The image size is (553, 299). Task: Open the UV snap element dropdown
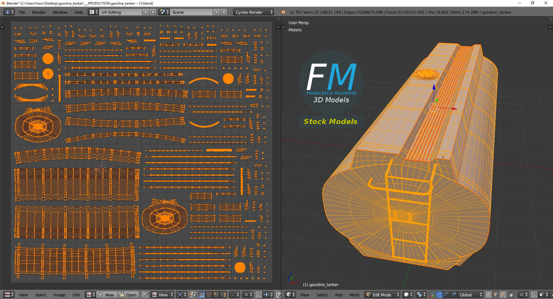tap(268, 295)
